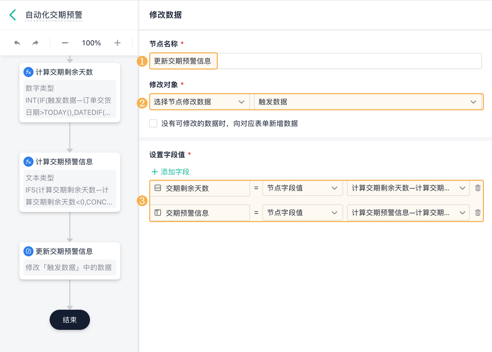Click the undo arrow icon

(17, 43)
